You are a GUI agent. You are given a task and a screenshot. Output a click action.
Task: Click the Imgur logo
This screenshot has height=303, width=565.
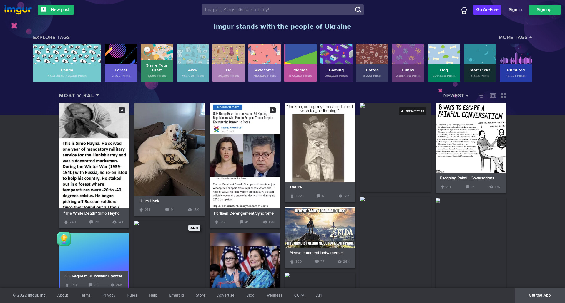pyautogui.click(x=18, y=10)
